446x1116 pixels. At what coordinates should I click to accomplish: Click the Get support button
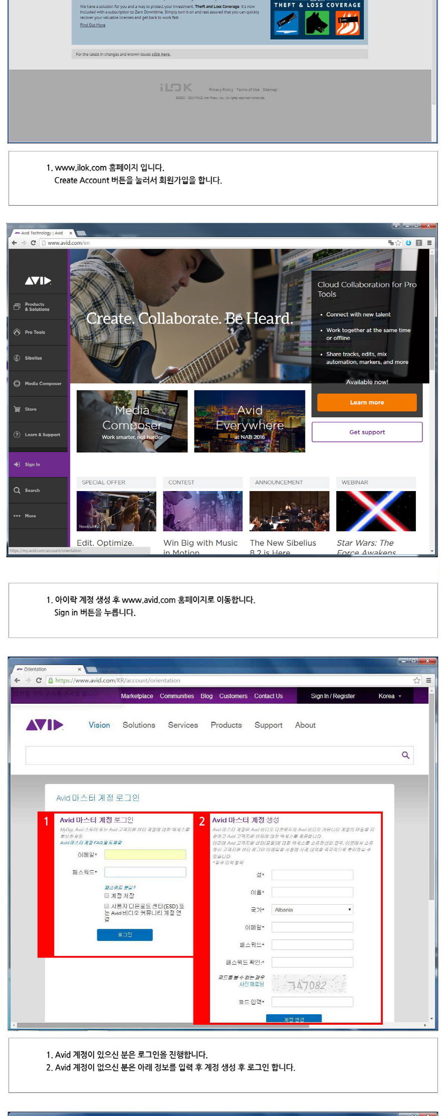367,432
